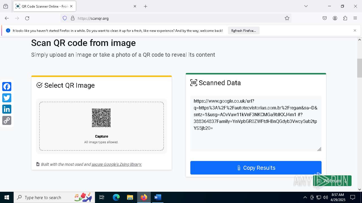The width and height of the screenshot is (362, 203).
Task: Open network status tray icon
Action: tap(319, 197)
